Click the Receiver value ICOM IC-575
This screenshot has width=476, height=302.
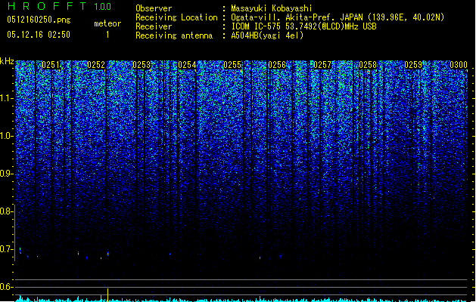[257, 26]
